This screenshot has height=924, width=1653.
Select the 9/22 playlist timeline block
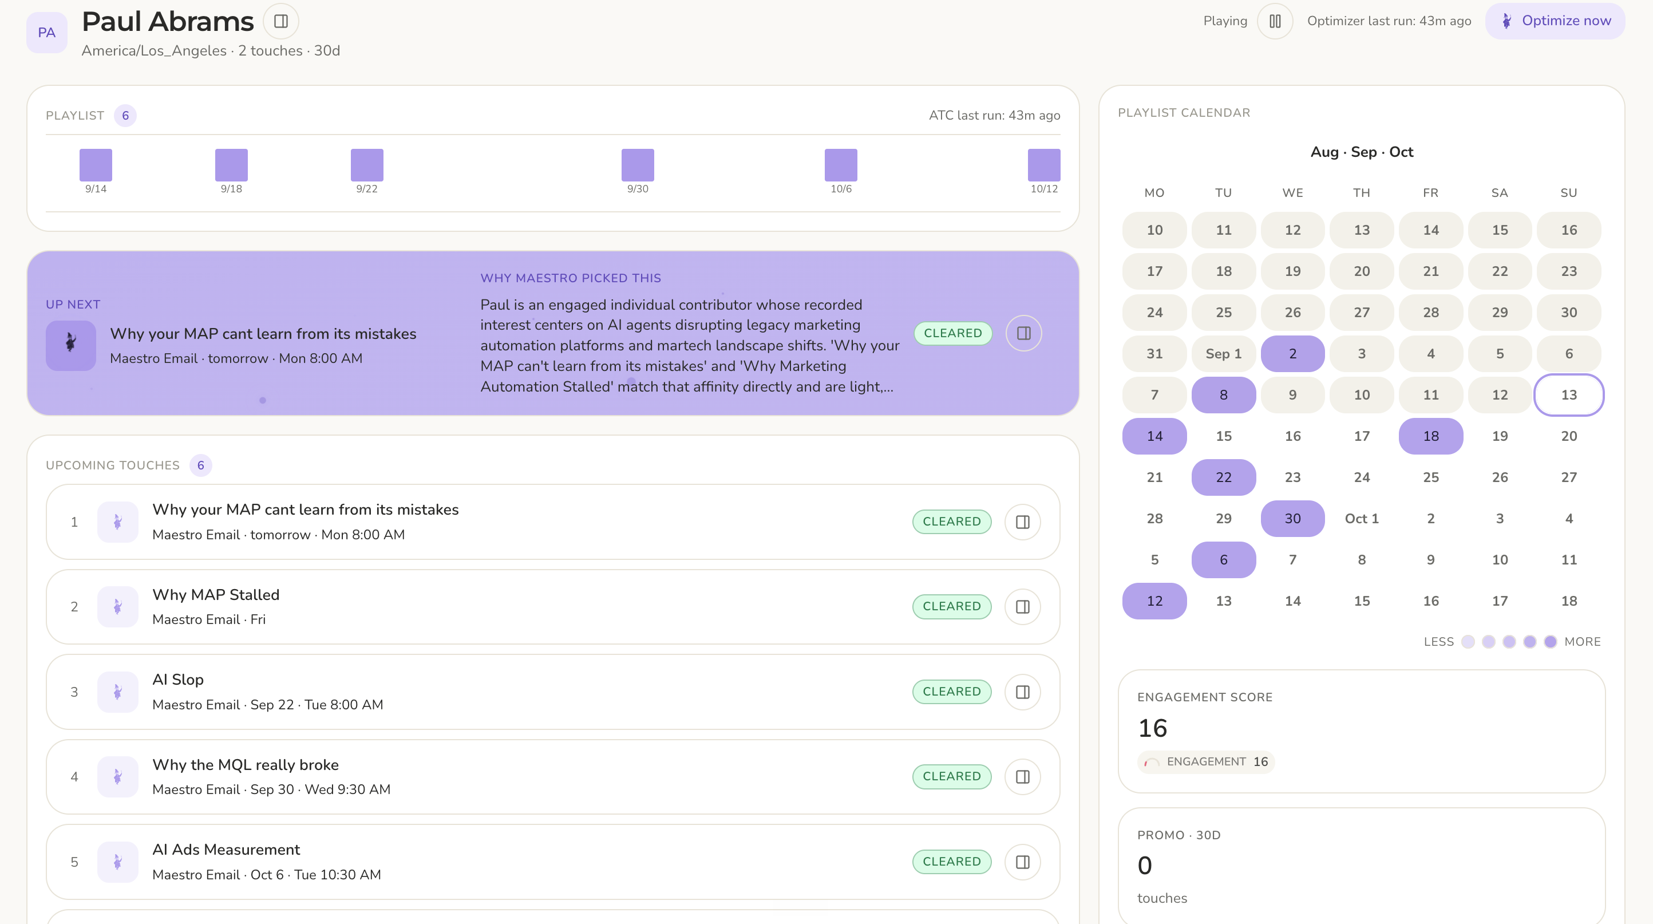[367, 165]
